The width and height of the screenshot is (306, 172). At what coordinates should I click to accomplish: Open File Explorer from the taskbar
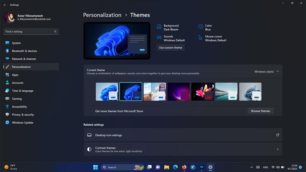click(x=167, y=167)
